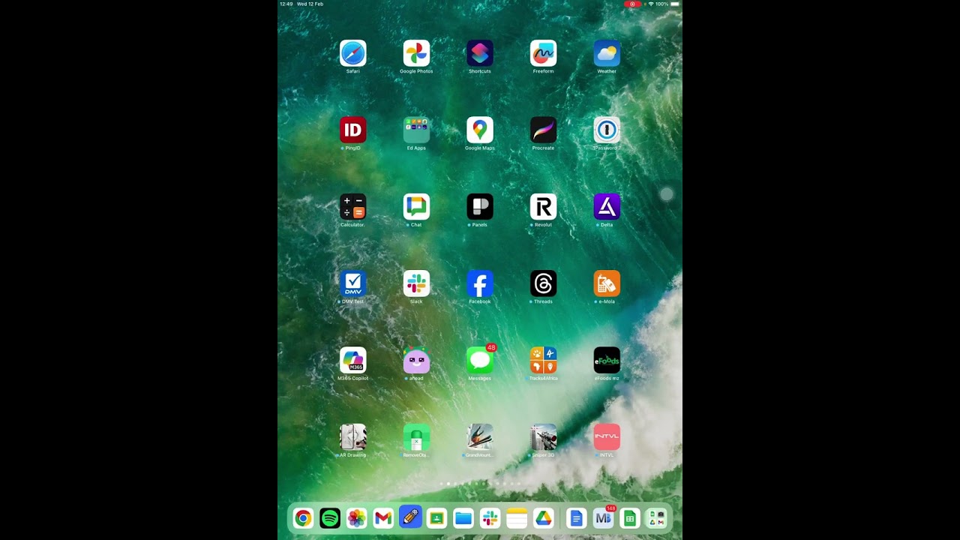Open the M365 Copilot app
This screenshot has width=960, height=540.
tap(352, 360)
